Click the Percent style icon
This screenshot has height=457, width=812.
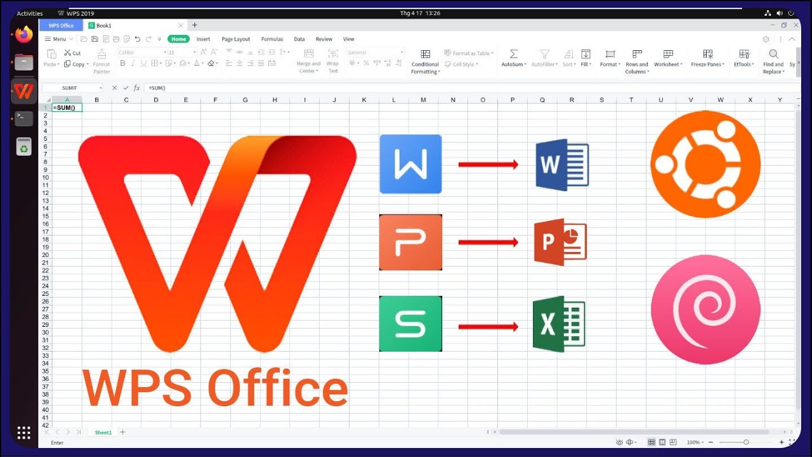[x=365, y=62]
